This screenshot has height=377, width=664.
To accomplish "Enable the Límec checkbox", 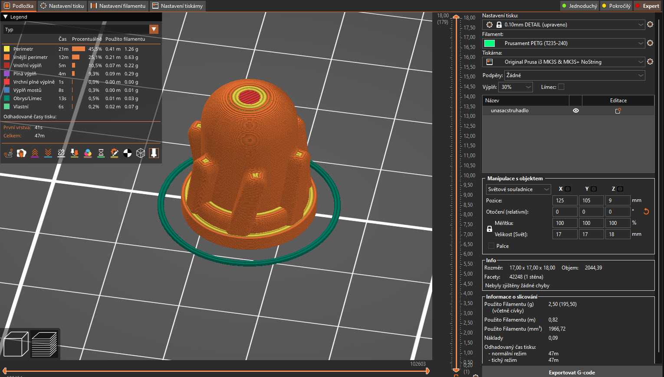I will point(561,87).
